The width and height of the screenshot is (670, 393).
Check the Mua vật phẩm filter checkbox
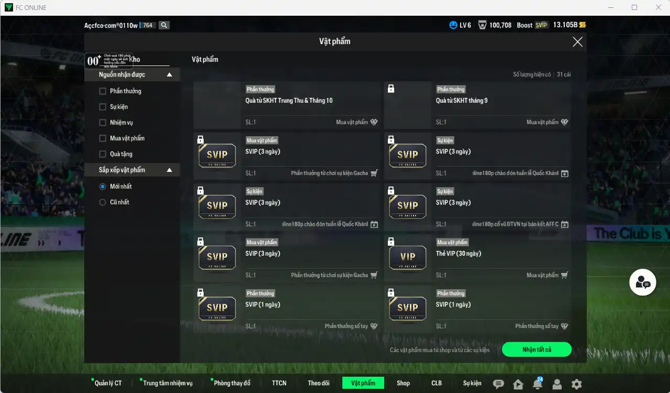103,138
